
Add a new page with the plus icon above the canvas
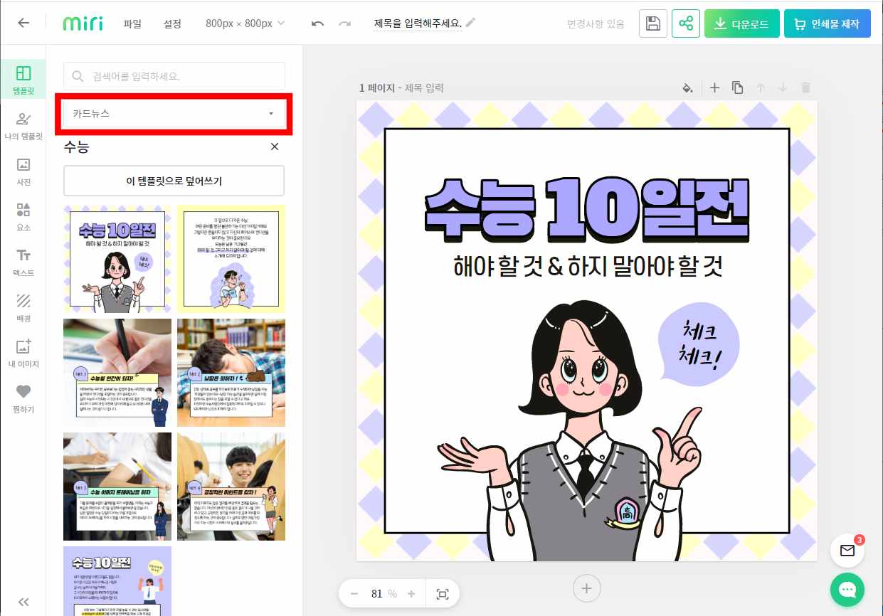click(x=715, y=87)
